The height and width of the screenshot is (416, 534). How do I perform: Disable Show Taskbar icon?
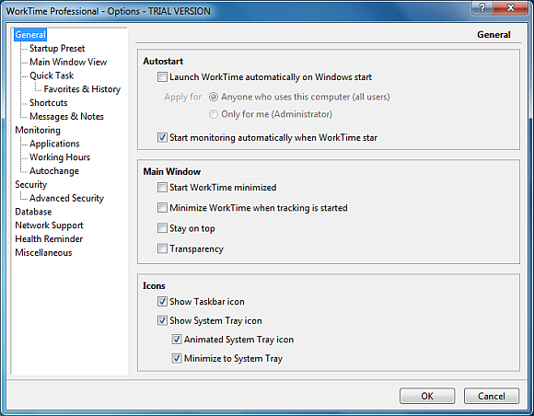[162, 302]
